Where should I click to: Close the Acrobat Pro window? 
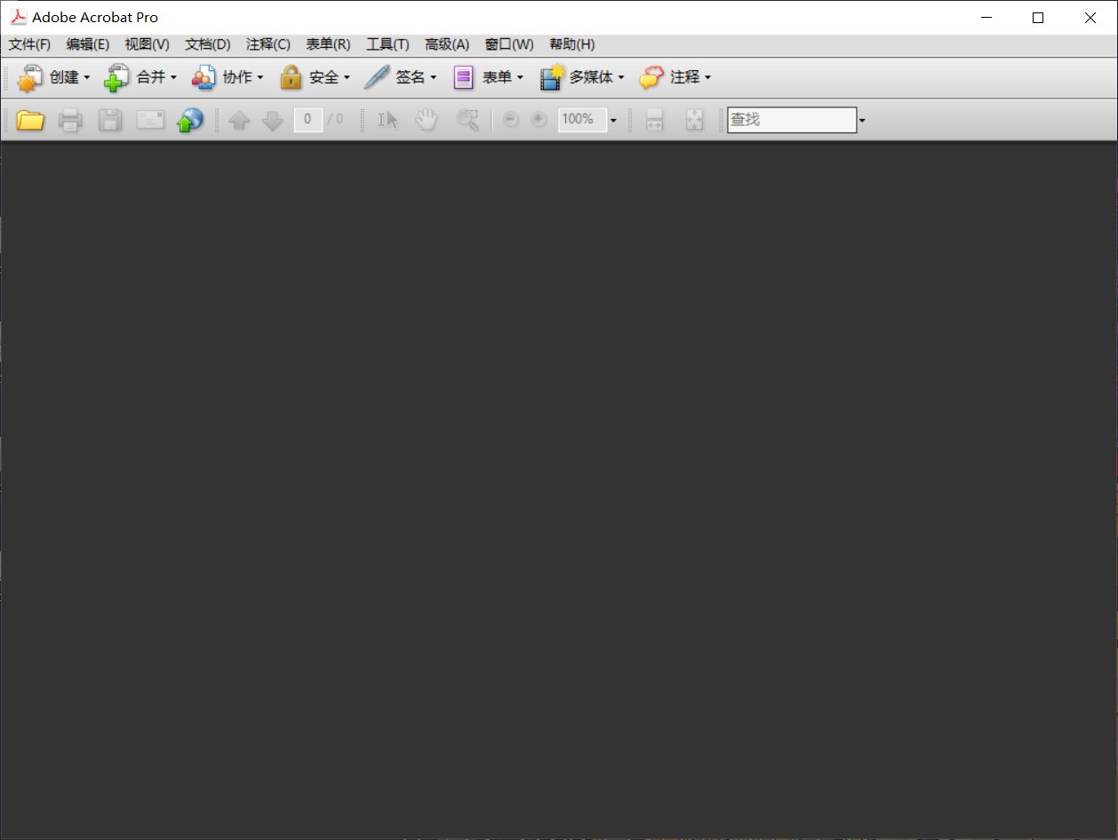pos(1090,18)
